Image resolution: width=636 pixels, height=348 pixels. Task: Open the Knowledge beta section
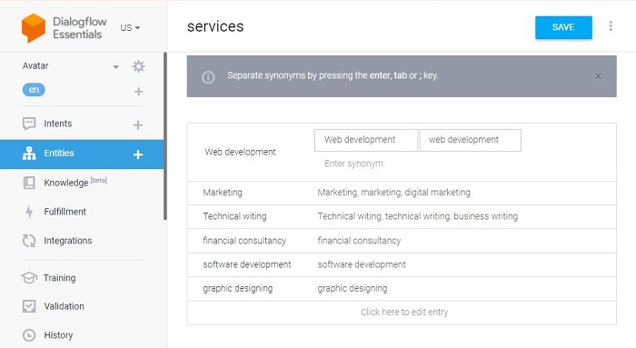click(75, 182)
